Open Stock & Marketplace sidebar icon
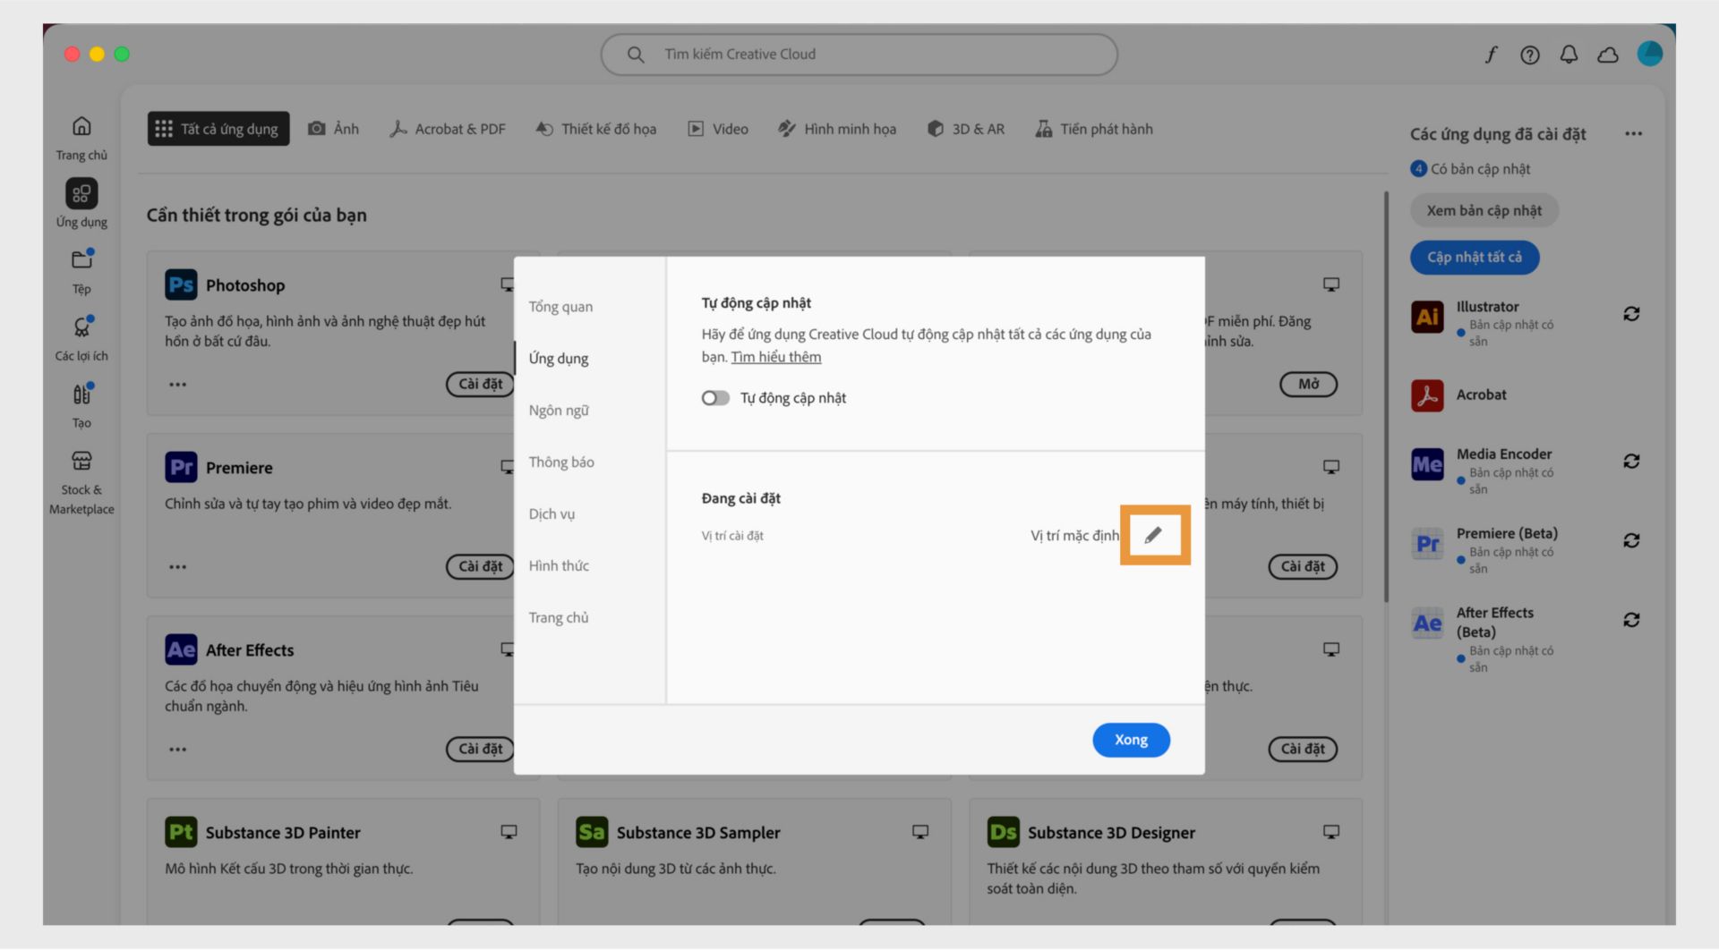Viewport: 1719px width, 950px height. point(81,482)
